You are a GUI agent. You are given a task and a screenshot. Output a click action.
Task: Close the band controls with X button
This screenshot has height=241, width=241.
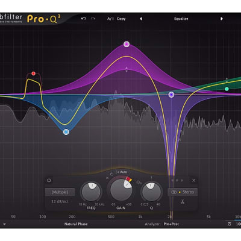click(x=193, y=180)
